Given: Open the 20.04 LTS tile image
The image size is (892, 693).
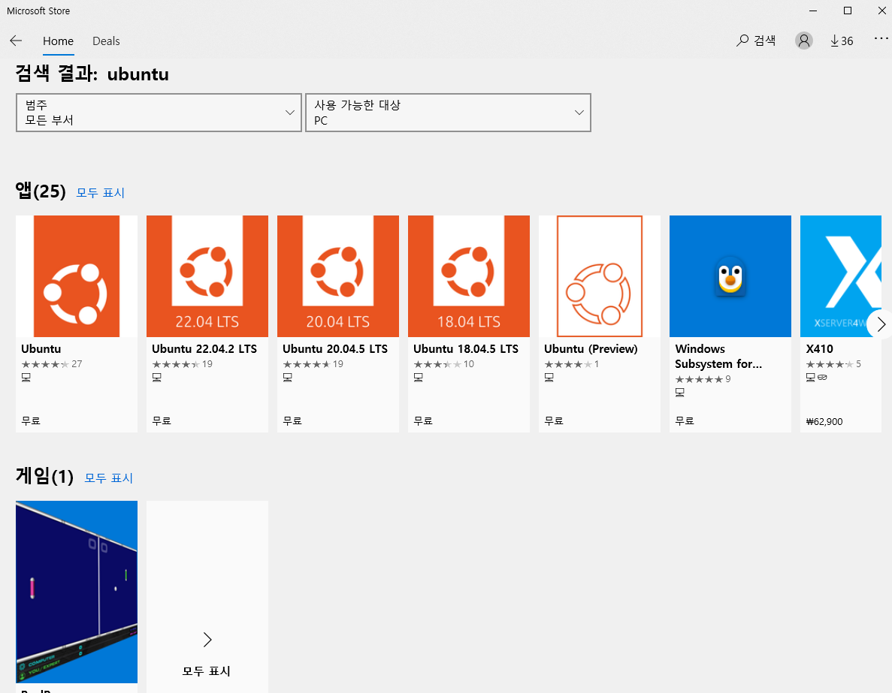Looking at the screenshot, I should point(338,276).
